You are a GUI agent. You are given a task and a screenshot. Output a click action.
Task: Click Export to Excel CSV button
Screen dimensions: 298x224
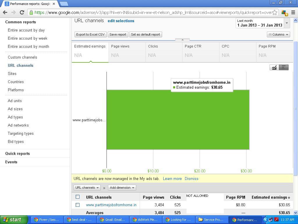[x=91, y=34]
